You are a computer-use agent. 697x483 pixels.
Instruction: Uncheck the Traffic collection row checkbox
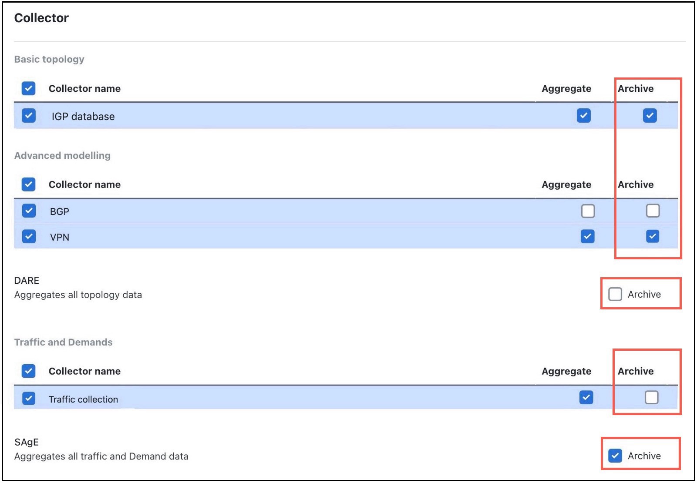[x=28, y=398]
